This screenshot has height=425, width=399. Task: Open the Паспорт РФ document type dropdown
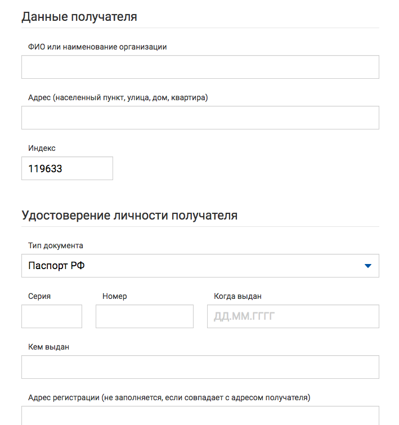(200, 266)
